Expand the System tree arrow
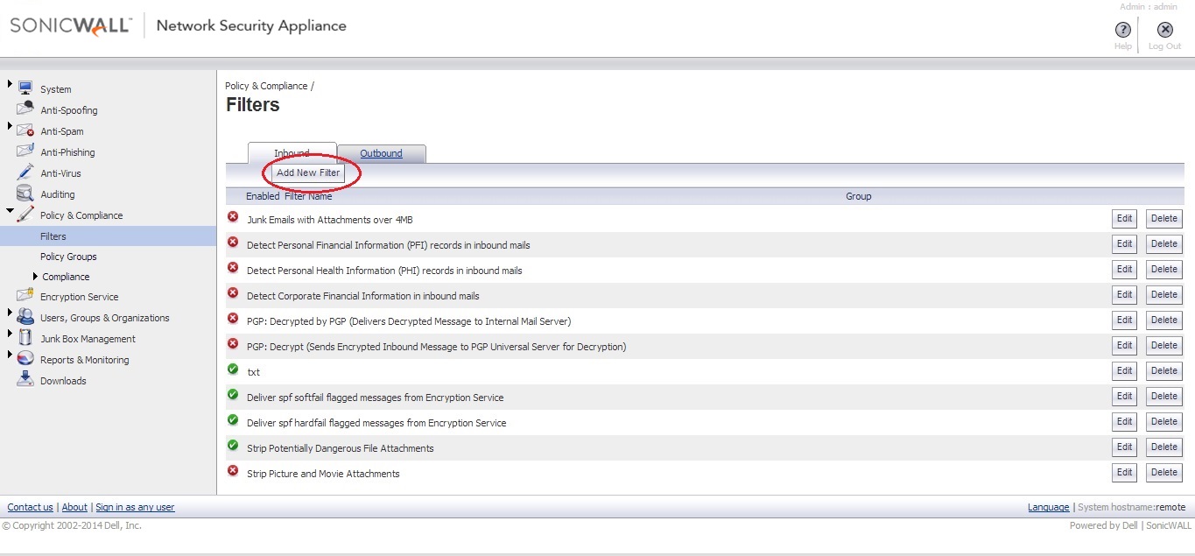1195x556 pixels. 10,84
